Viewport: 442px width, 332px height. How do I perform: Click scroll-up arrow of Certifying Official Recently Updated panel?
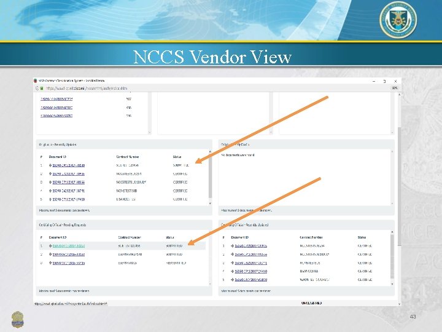click(392, 232)
